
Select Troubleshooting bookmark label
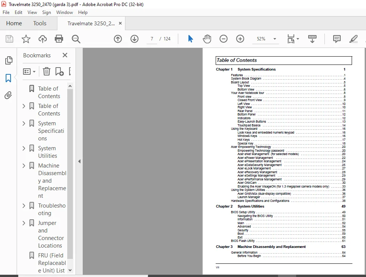(52, 209)
